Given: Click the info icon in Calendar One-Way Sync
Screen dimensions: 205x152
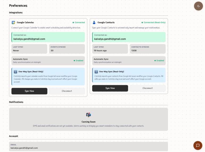Looking at the screenshot, I should [x=15, y=72].
